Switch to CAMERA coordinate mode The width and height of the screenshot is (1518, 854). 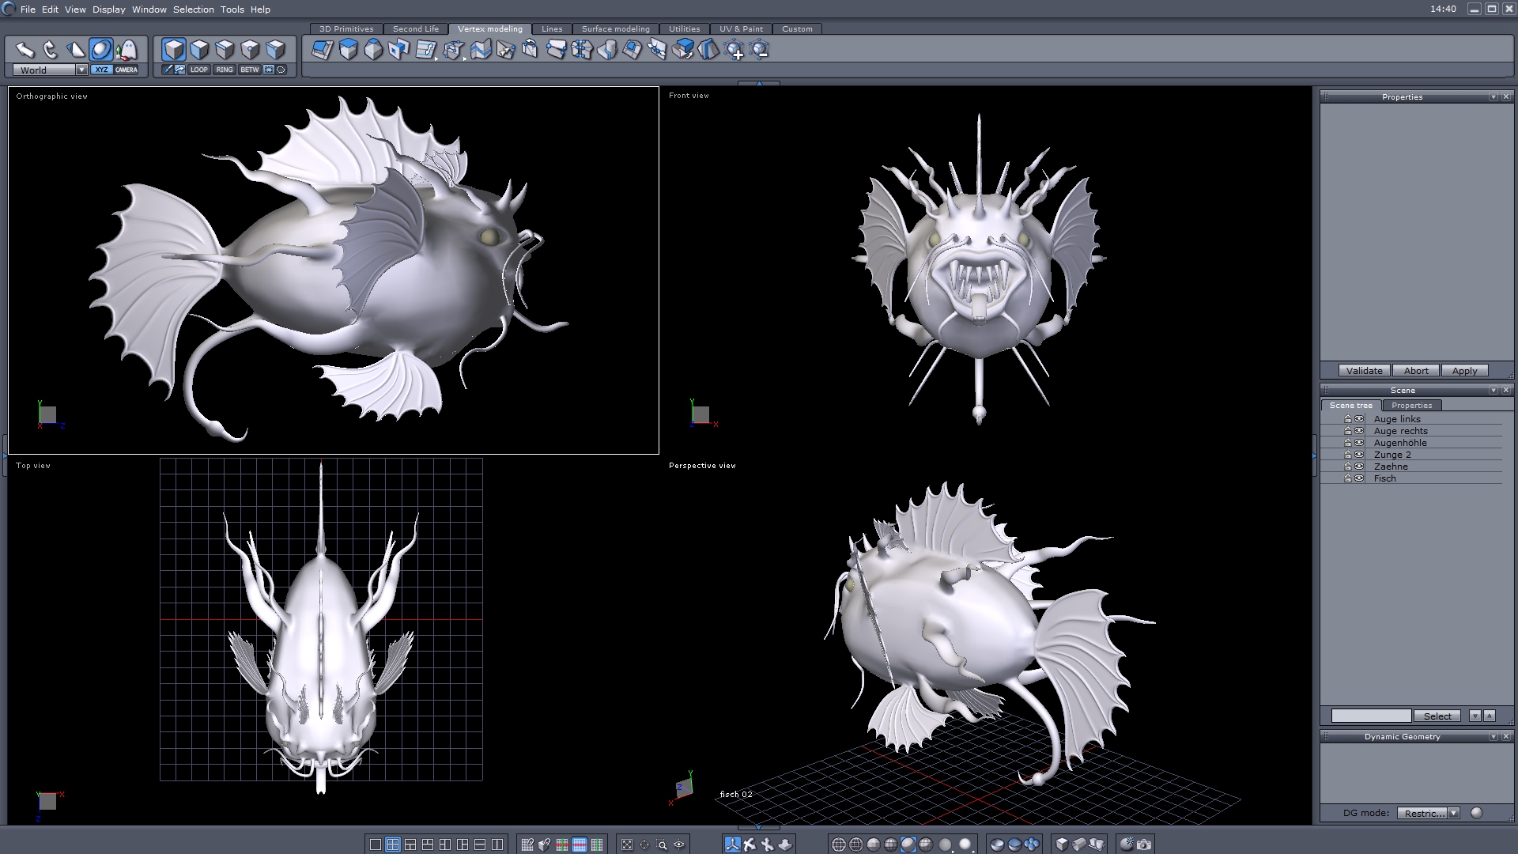[x=126, y=70]
